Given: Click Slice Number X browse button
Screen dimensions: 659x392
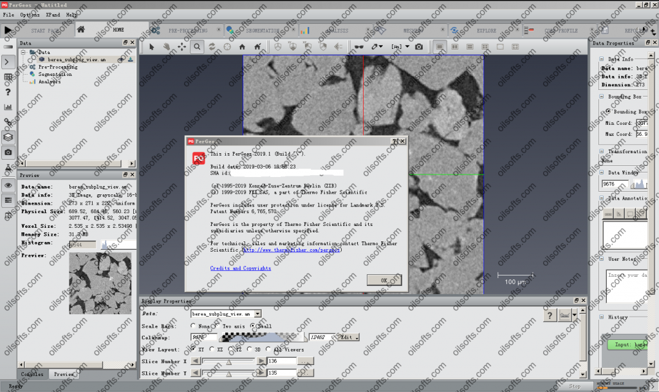Looking at the screenshot, I should pyautogui.click(x=306, y=361).
